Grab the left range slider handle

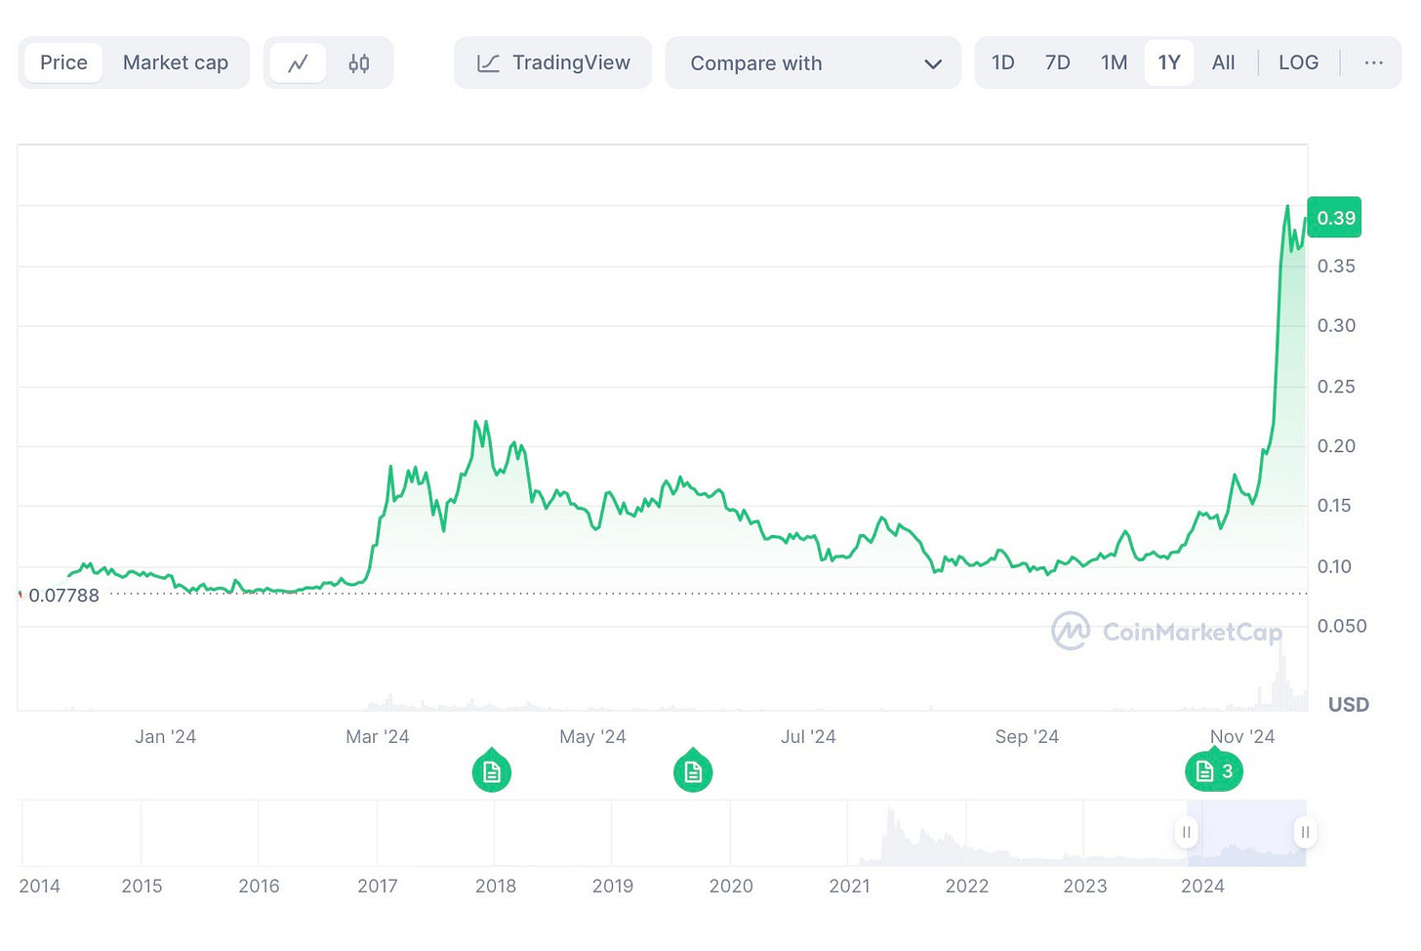1187,833
